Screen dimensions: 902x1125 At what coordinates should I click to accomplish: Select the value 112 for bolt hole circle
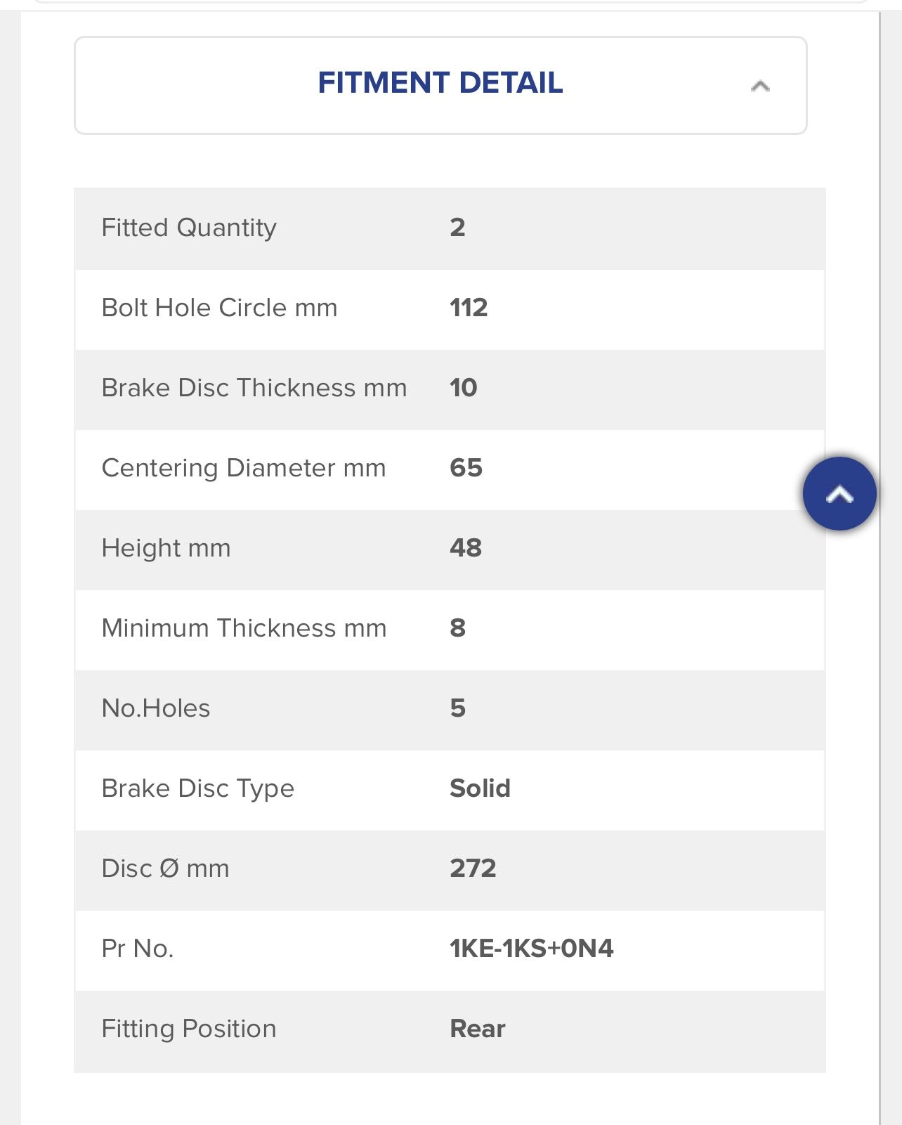point(469,308)
